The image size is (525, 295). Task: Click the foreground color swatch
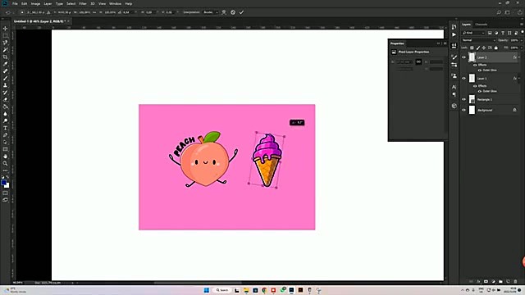3,183
